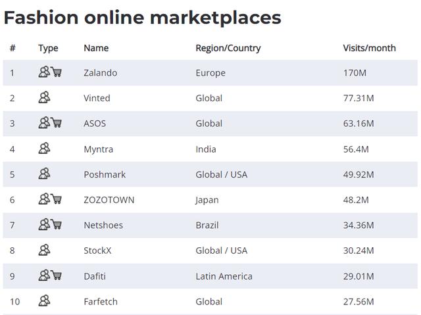The width and height of the screenshot is (421, 315).
Task: Open the Zalando marketplace name
Action: coord(100,73)
